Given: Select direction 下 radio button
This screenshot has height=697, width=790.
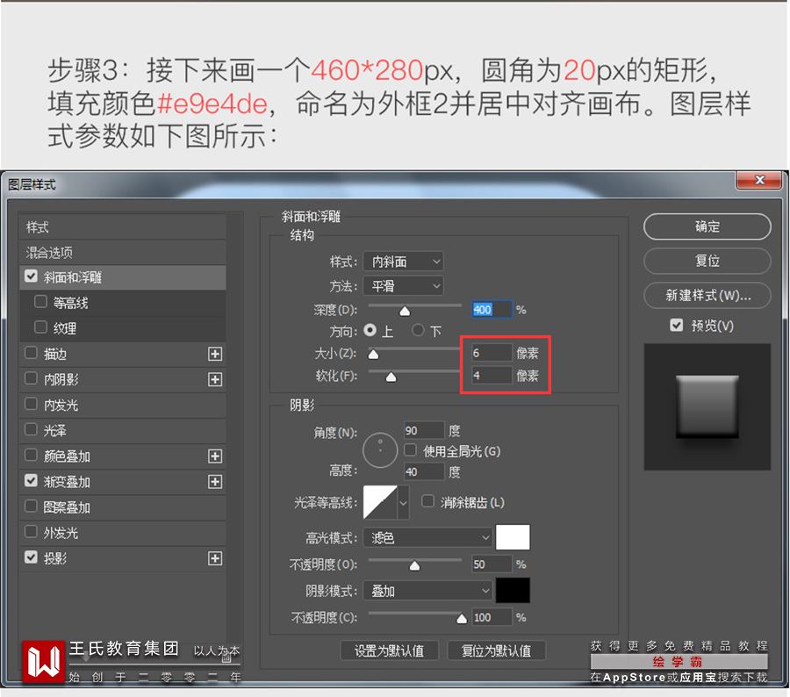Looking at the screenshot, I should [418, 330].
